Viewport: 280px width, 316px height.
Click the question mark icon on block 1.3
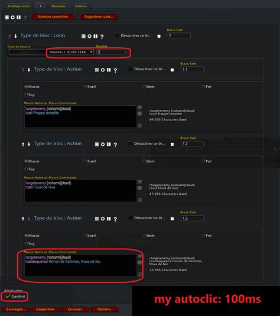(x=115, y=219)
